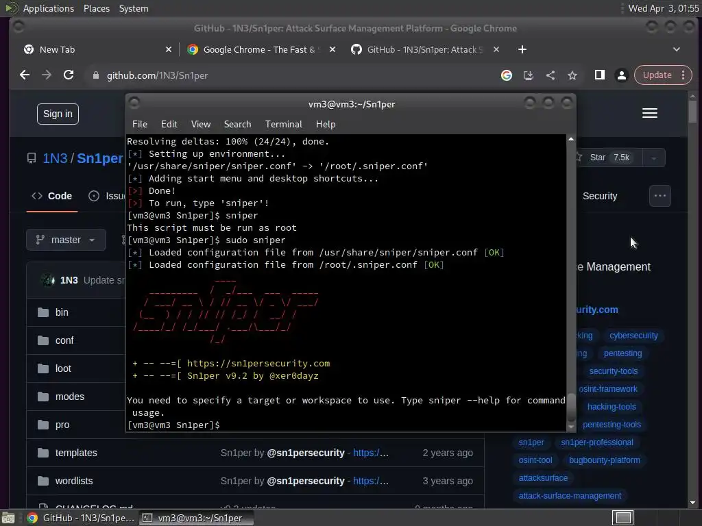Click the site lock icon in URL bar
Viewport: 702px width, 526px height.
pyautogui.click(x=95, y=75)
